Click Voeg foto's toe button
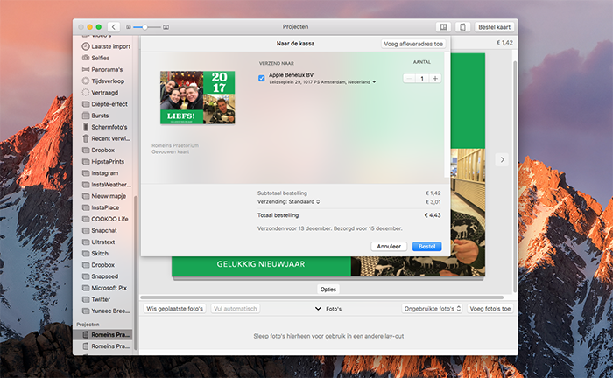Screen dimensions: 613x378 [490, 309]
